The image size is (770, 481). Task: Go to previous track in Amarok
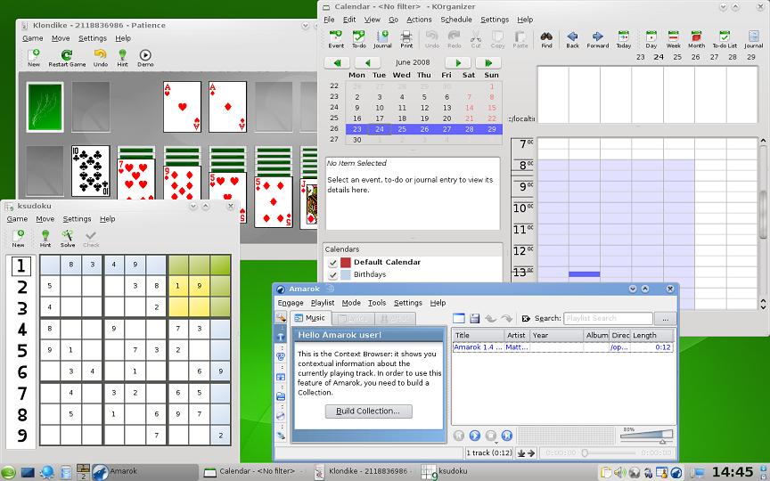pos(458,436)
